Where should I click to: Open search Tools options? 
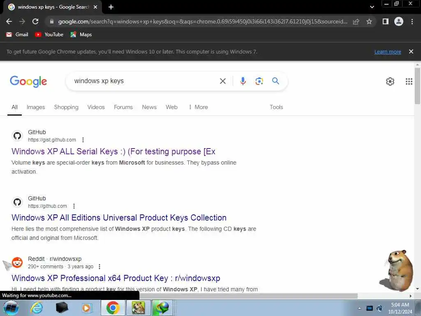[276, 107]
